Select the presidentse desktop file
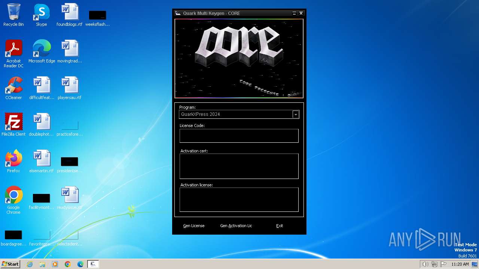The width and height of the screenshot is (479, 269). coord(70,164)
